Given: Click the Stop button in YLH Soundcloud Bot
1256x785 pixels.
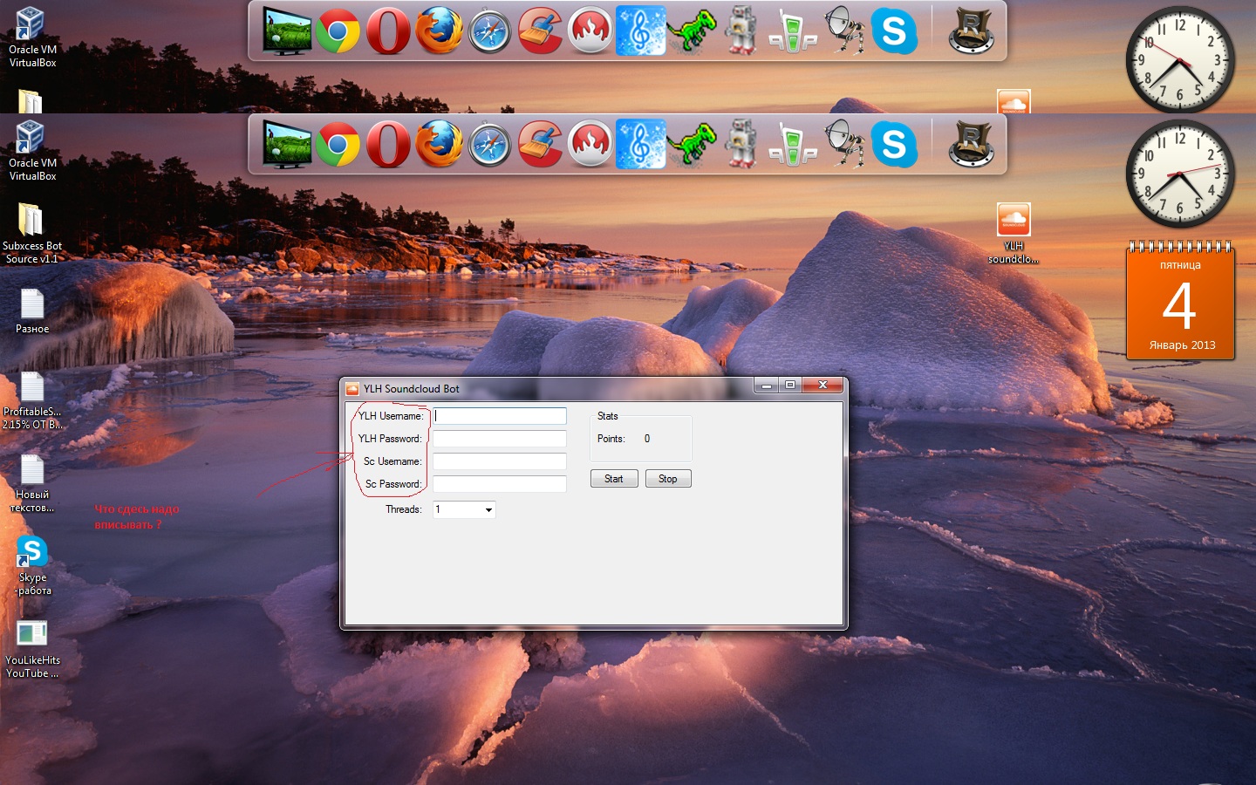Looking at the screenshot, I should coord(668,479).
